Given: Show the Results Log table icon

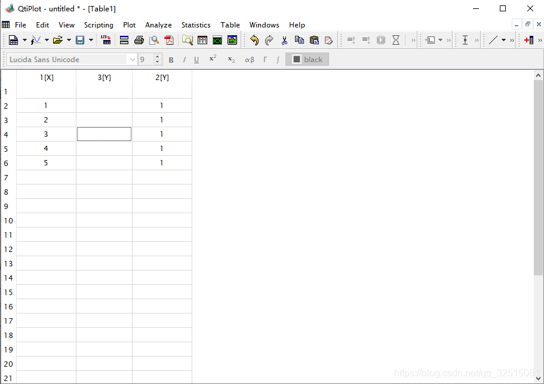Looking at the screenshot, I should click(x=202, y=40).
